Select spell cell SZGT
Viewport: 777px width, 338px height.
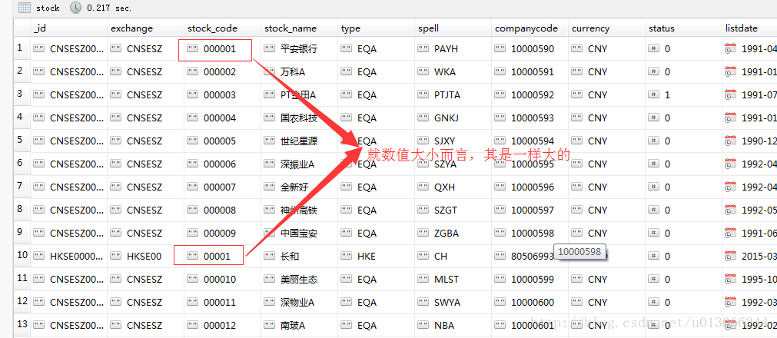(453, 210)
